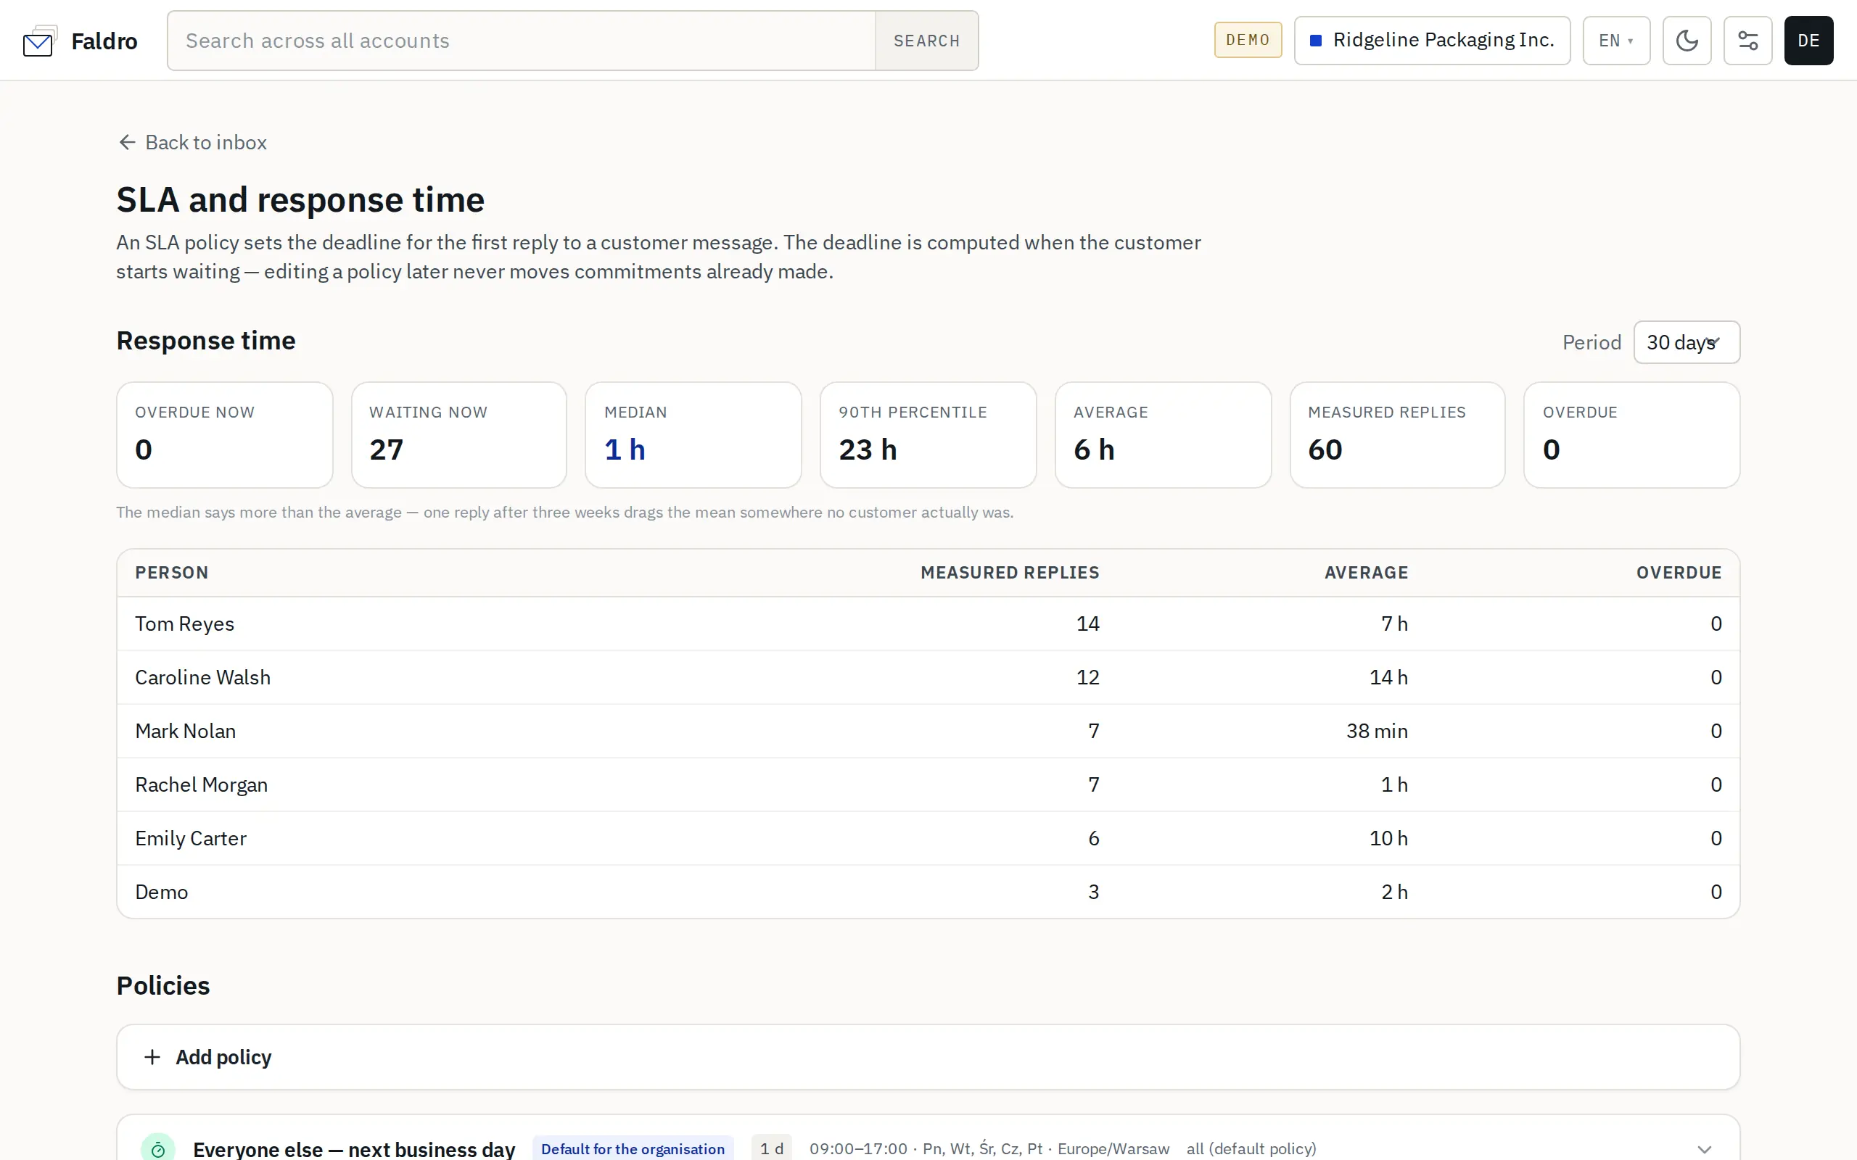Screen dimensions: 1857x1160
Task: Click the Add policy button
Action: point(928,1057)
